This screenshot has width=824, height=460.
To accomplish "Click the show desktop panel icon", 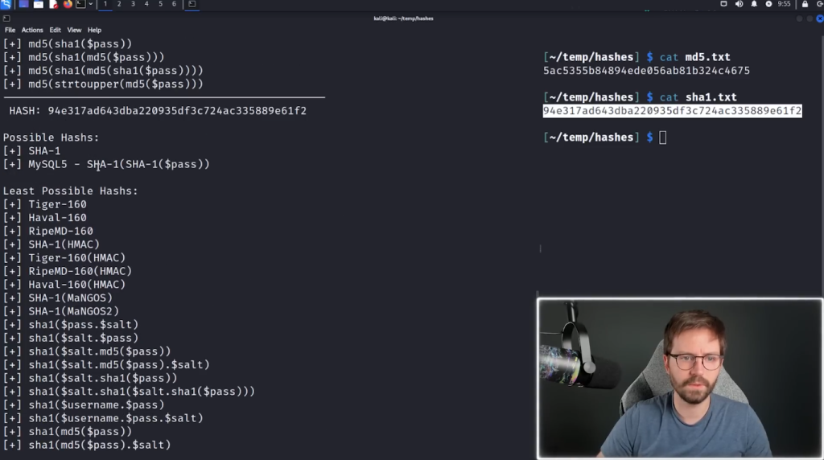I will click(x=23, y=4).
